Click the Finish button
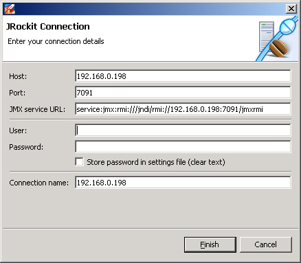 pos(210,244)
